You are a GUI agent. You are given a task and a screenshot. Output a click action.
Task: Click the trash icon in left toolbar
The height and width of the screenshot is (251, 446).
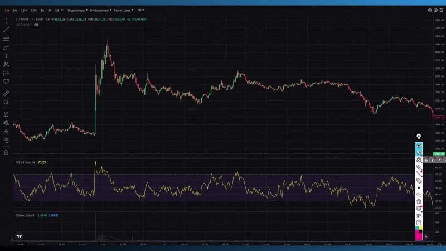(x=6, y=152)
